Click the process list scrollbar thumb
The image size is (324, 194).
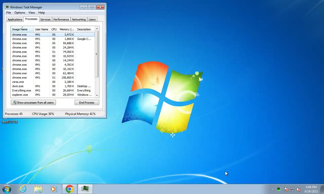coord(97,54)
